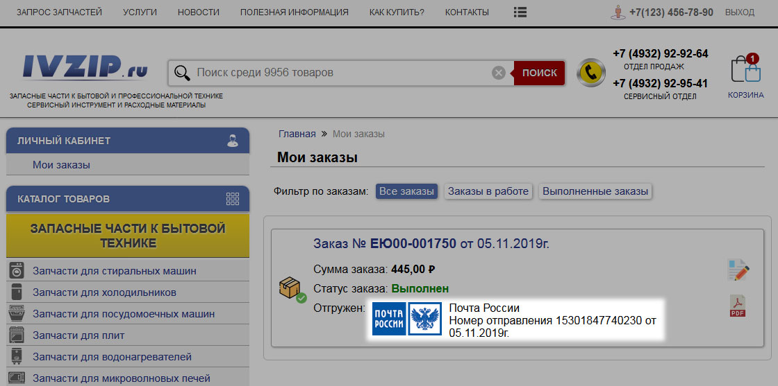Open the hamburger list menu icon

(x=520, y=12)
